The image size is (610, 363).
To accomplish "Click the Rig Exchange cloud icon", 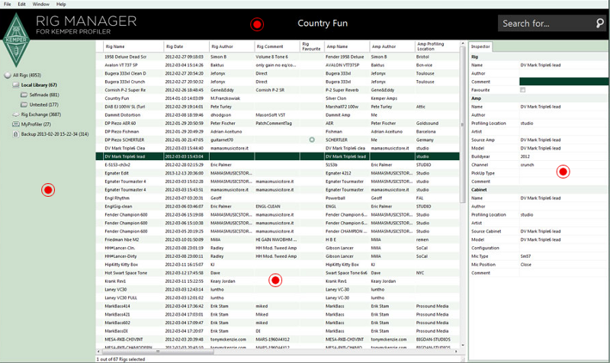I will click(15, 114).
